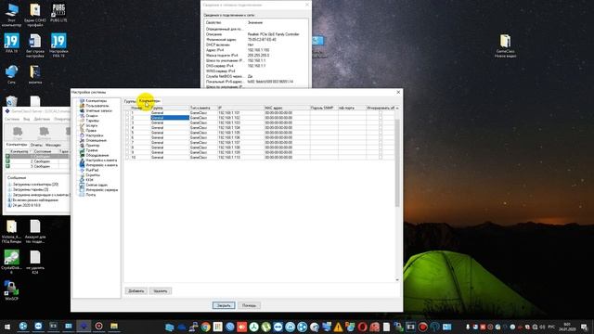The height and width of the screenshot is (334, 594).
Task: Click IP cell 192.168.1.110
Action: click(x=240, y=157)
